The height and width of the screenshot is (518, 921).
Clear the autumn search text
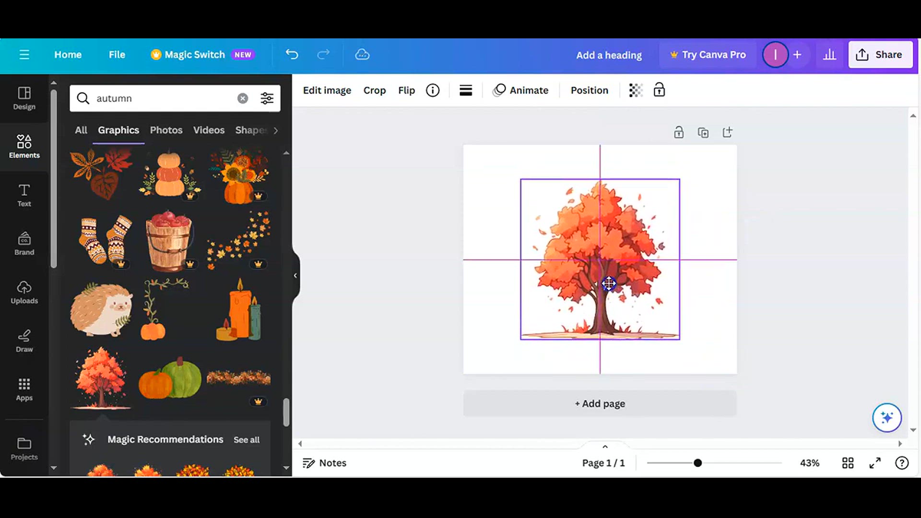(243, 98)
